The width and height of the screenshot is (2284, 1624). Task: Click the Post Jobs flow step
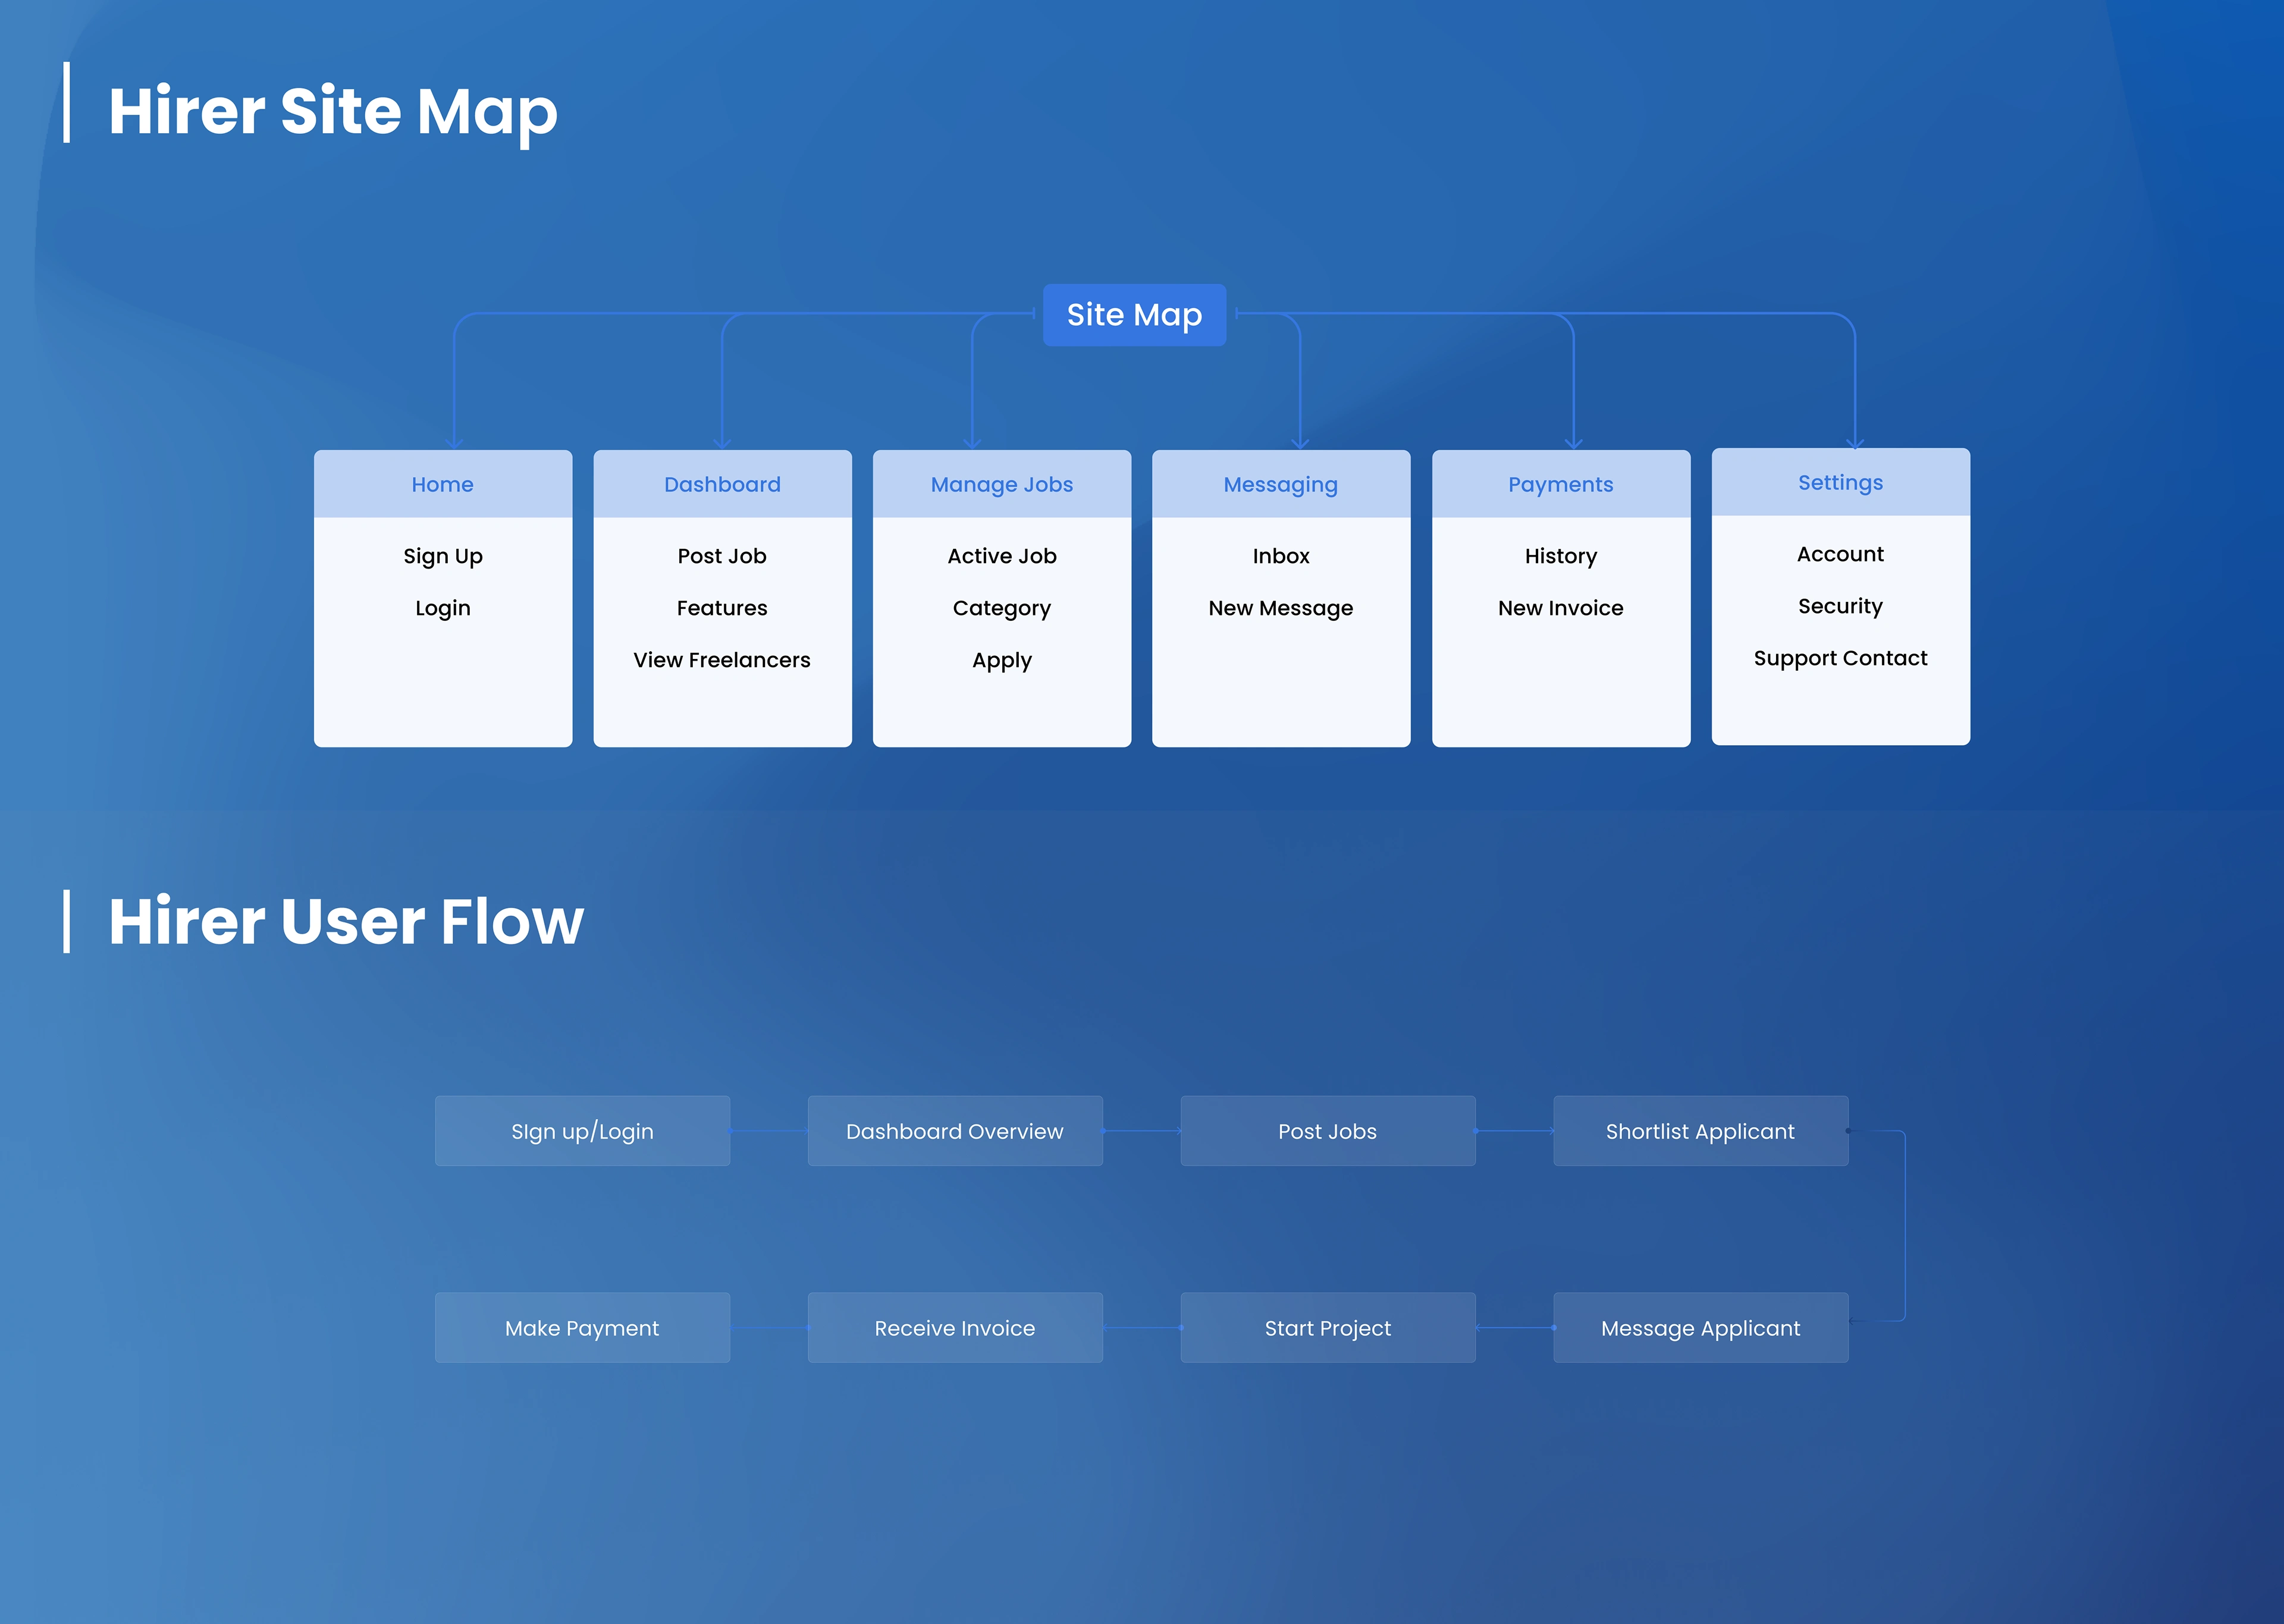click(1328, 1131)
